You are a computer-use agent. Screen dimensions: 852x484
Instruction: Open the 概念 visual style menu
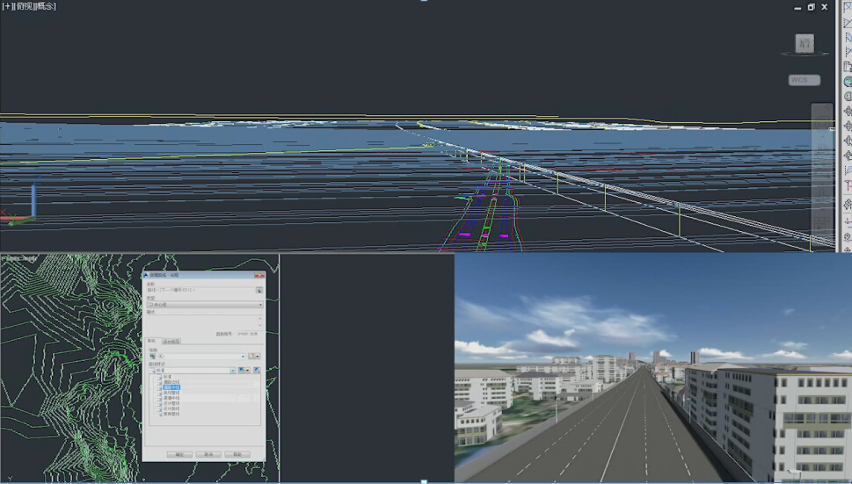[x=44, y=6]
